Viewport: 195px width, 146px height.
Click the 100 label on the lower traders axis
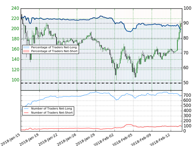coord(187,126)
